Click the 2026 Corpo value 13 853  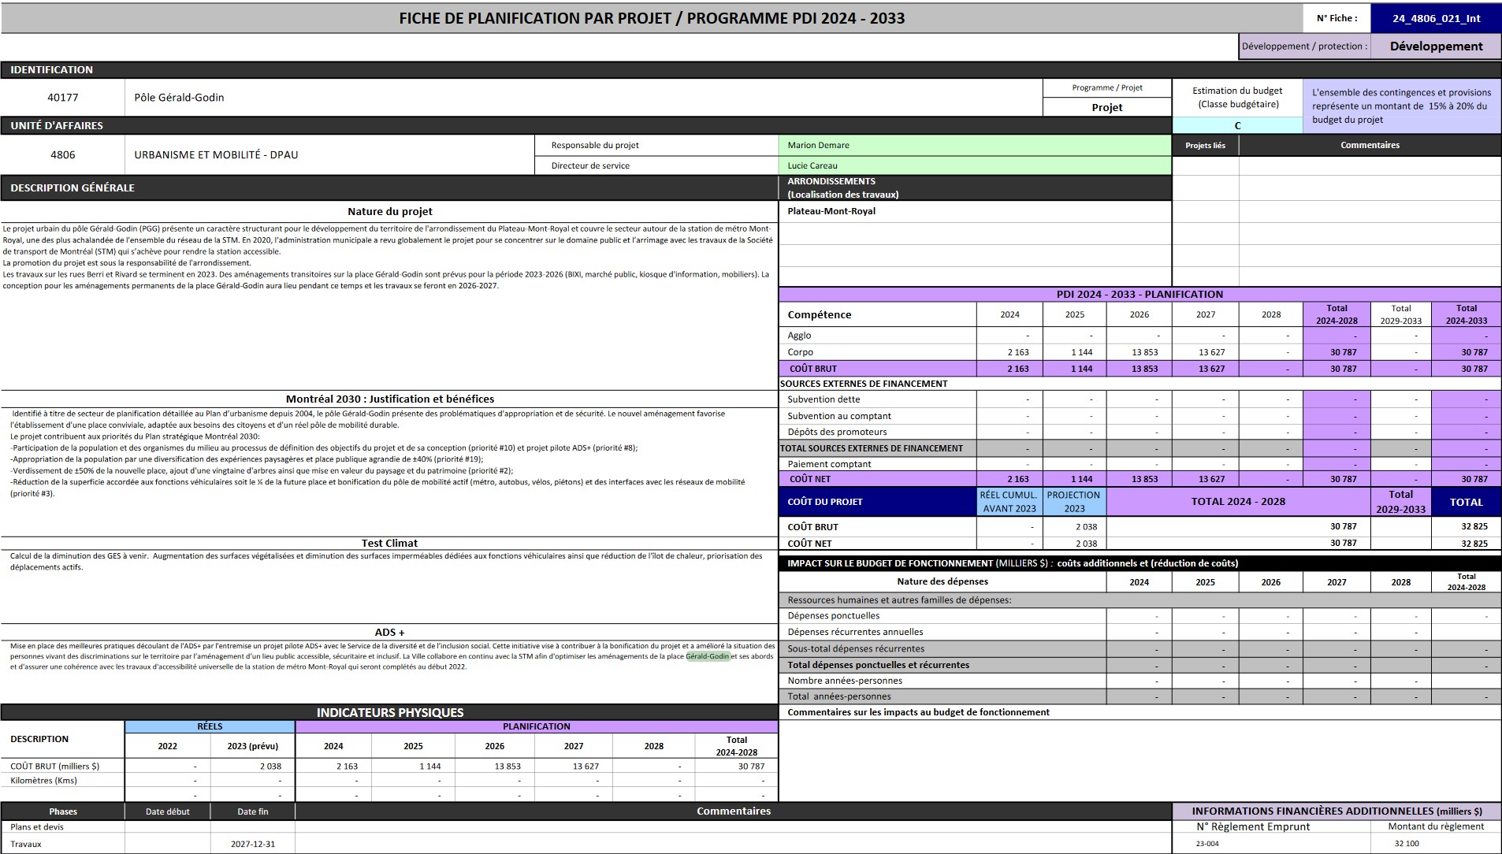tap(1140, 352)
